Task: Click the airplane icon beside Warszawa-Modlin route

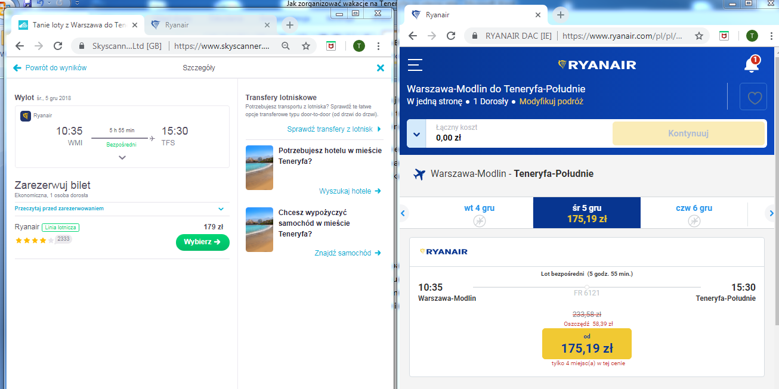Action: coord(419,175)
